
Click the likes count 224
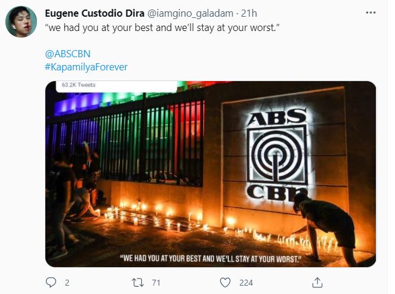coord(246,283)
